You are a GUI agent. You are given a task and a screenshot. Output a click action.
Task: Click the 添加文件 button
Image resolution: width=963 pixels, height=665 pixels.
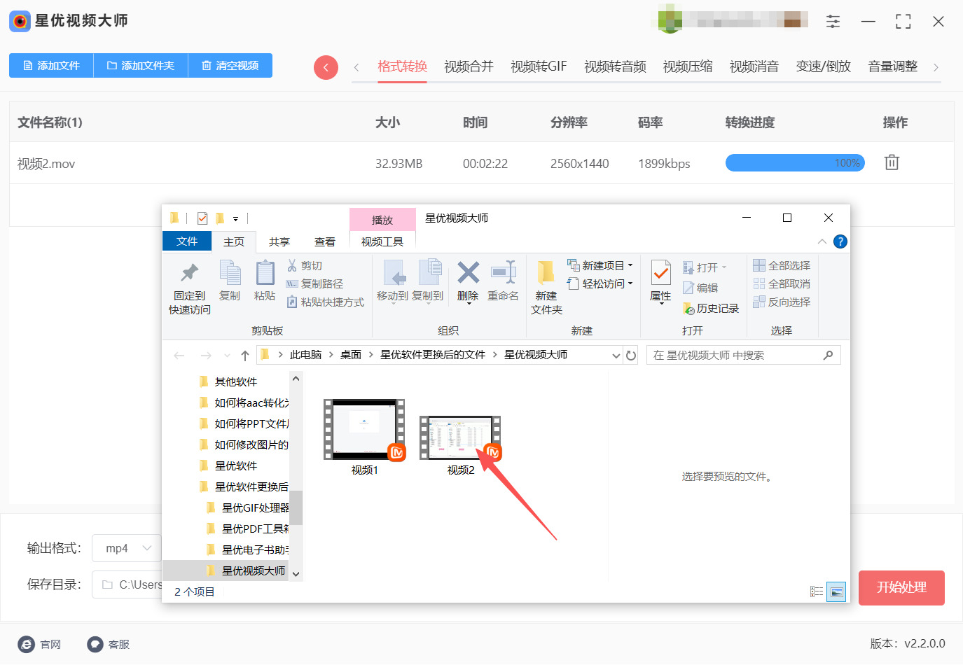[x=51, y=65]
